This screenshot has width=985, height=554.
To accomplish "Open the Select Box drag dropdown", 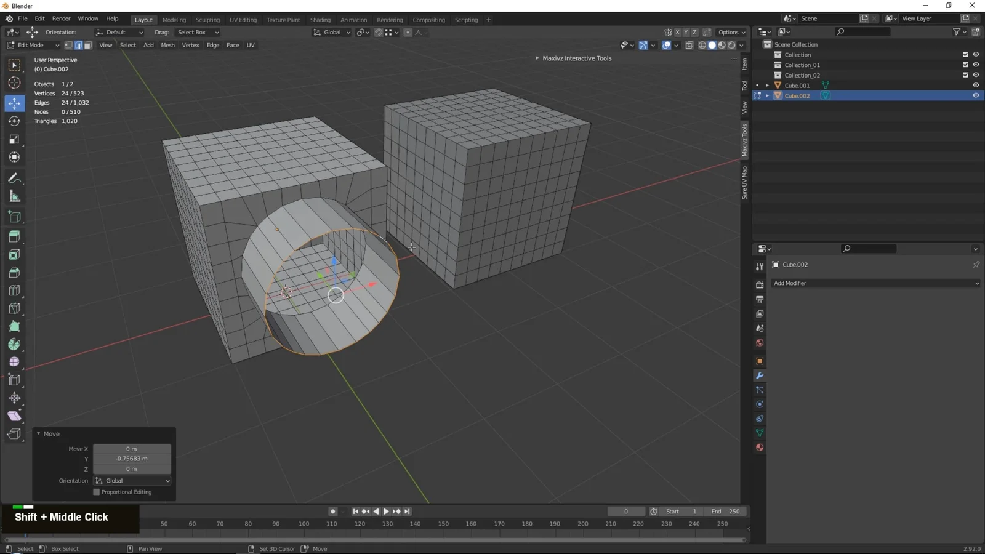I will point(198,32).
